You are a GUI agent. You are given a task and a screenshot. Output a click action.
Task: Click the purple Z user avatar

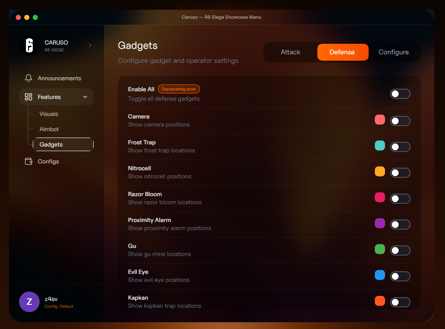tap(29, 302)
